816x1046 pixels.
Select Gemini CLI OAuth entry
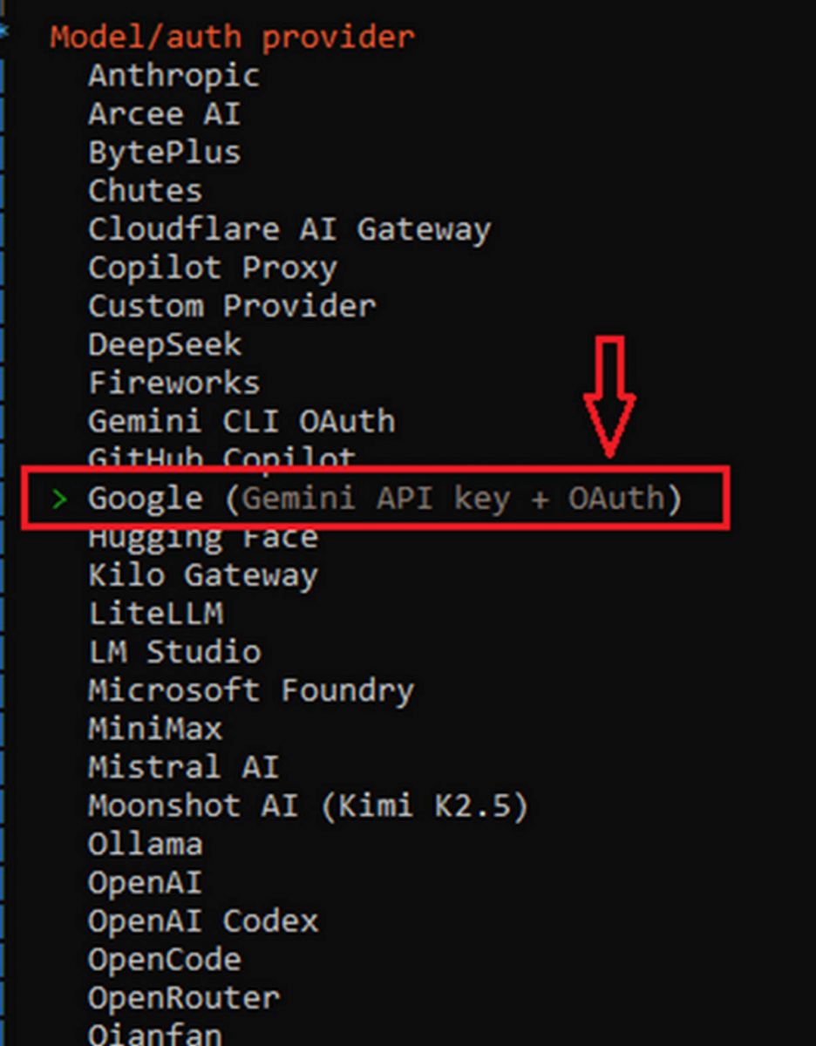pos(241,421)
